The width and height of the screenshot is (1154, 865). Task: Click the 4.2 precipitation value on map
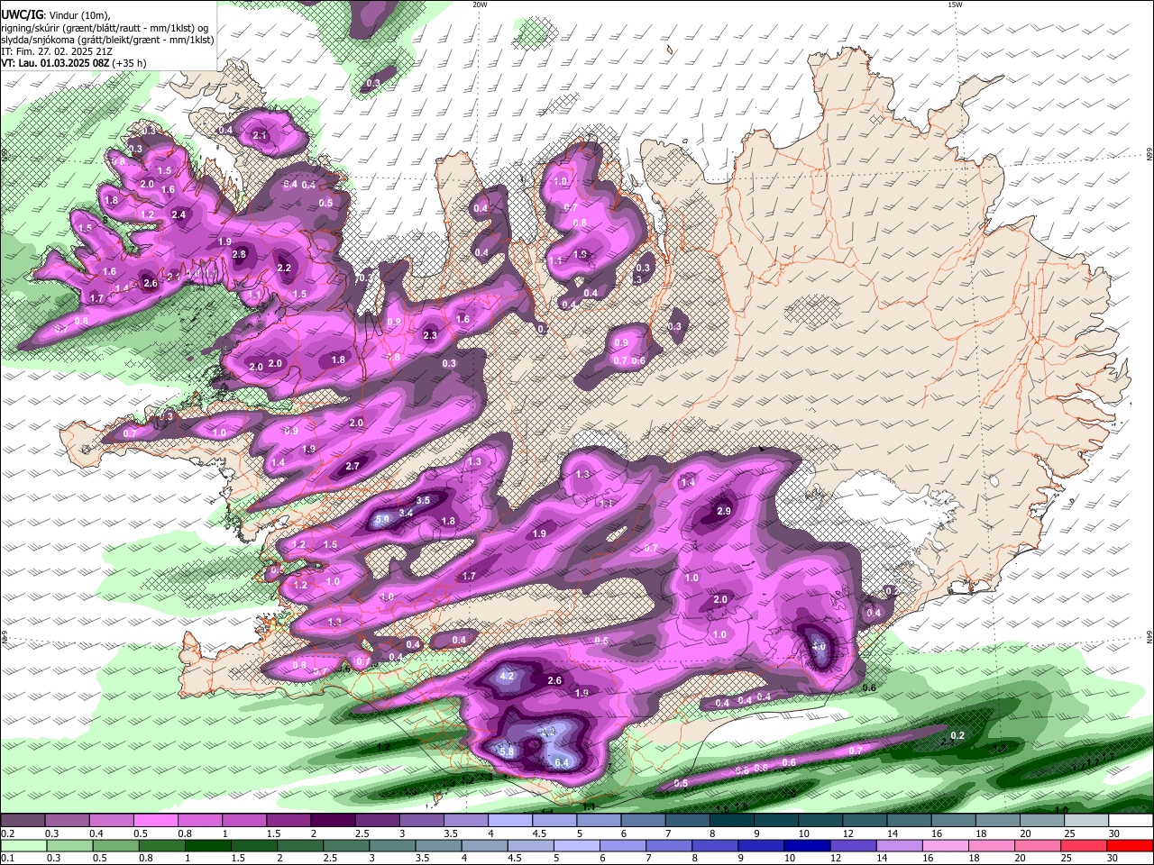pos(506,676)
